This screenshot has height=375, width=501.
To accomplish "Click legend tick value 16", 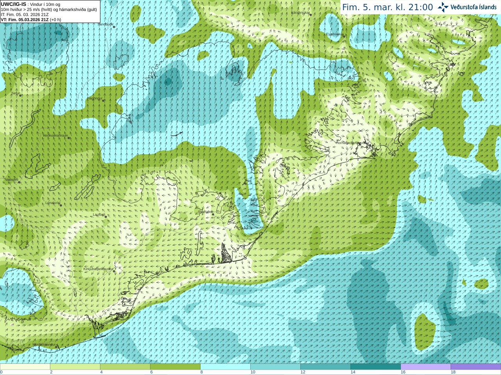I will pos(403,372).
